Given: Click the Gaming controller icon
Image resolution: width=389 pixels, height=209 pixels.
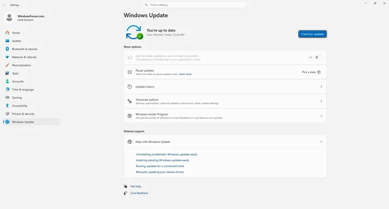Looking at the screenshot, I should pos(7,97).
